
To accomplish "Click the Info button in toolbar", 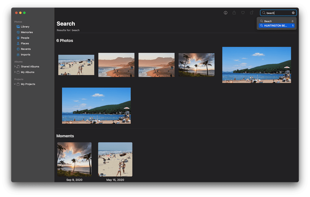I will (226, 13).
